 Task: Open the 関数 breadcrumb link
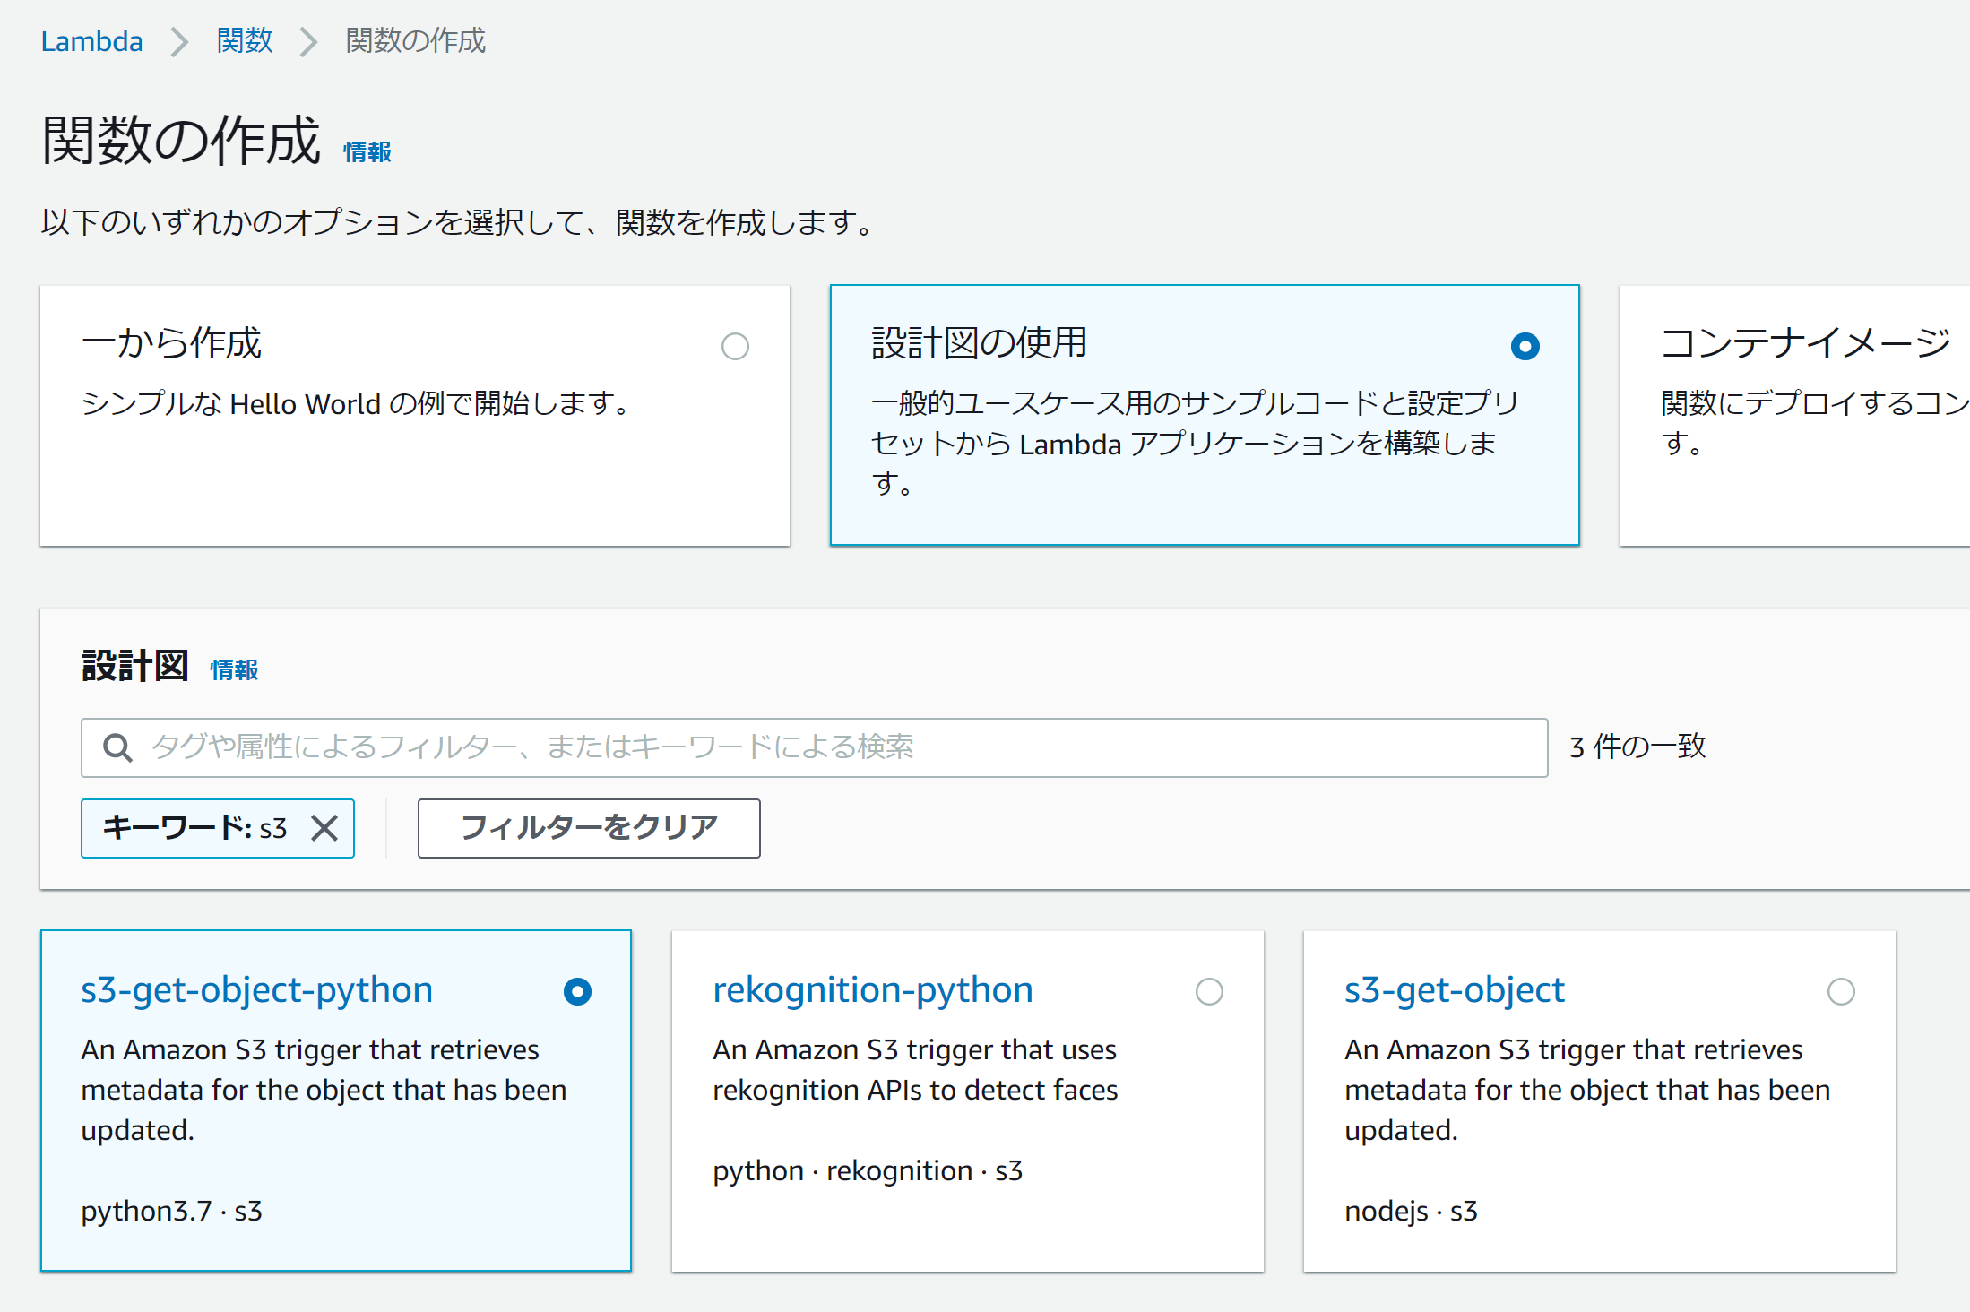(244, 41)
